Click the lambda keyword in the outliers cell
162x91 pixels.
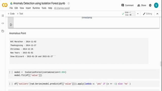(x=88, y=84)
